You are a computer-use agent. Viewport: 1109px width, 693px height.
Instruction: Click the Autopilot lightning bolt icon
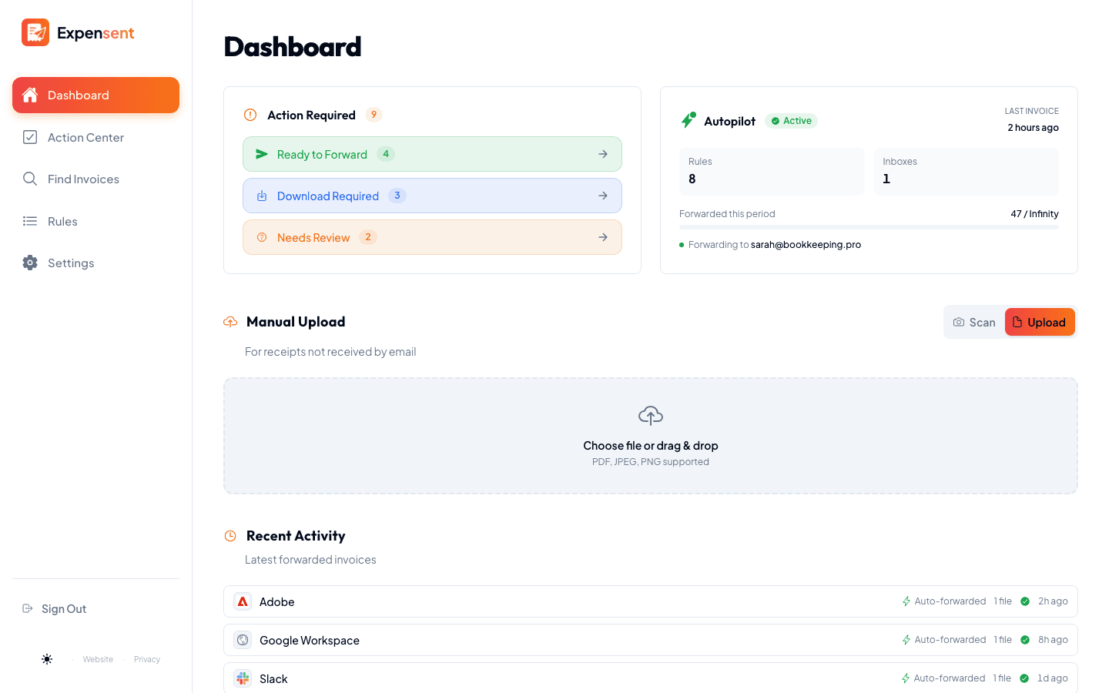point(689,120)
